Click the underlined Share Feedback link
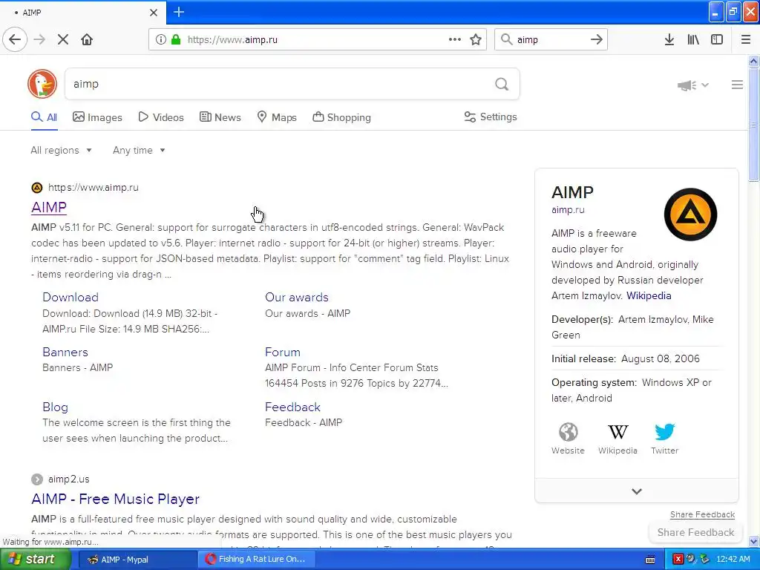760x570 pixels. (x=702, y=514)
